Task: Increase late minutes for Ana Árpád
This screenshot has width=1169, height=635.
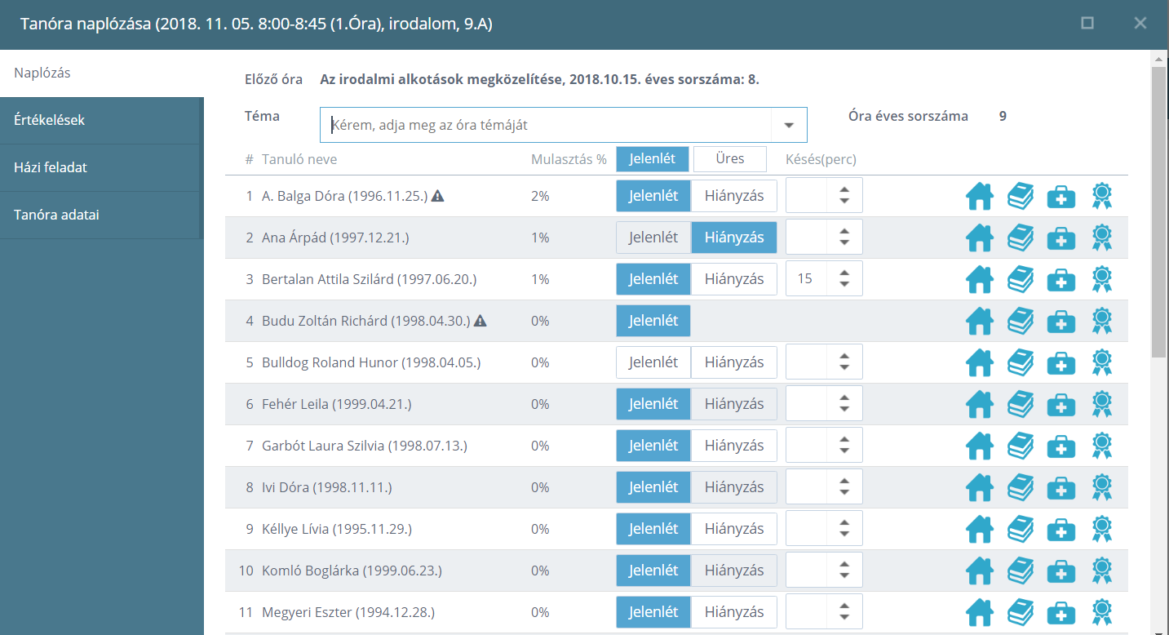Action: pos(844,231)
